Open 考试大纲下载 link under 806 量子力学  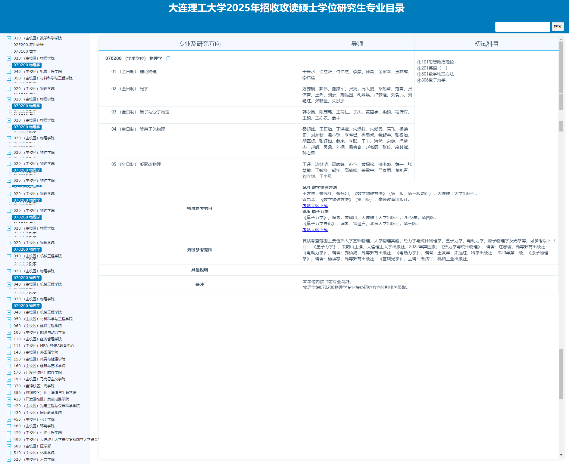pyautogui.click(x=315, y=230)
